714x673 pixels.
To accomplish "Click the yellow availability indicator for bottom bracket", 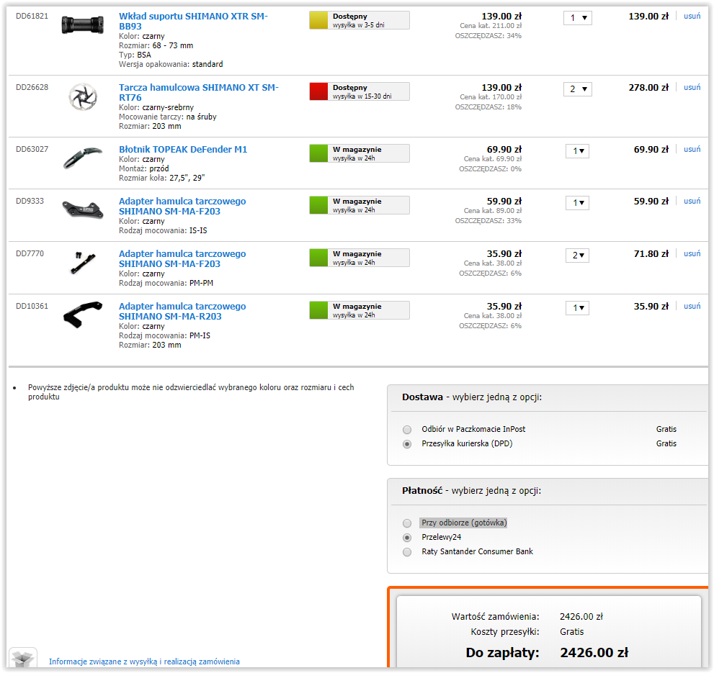I will pos(318,20).
